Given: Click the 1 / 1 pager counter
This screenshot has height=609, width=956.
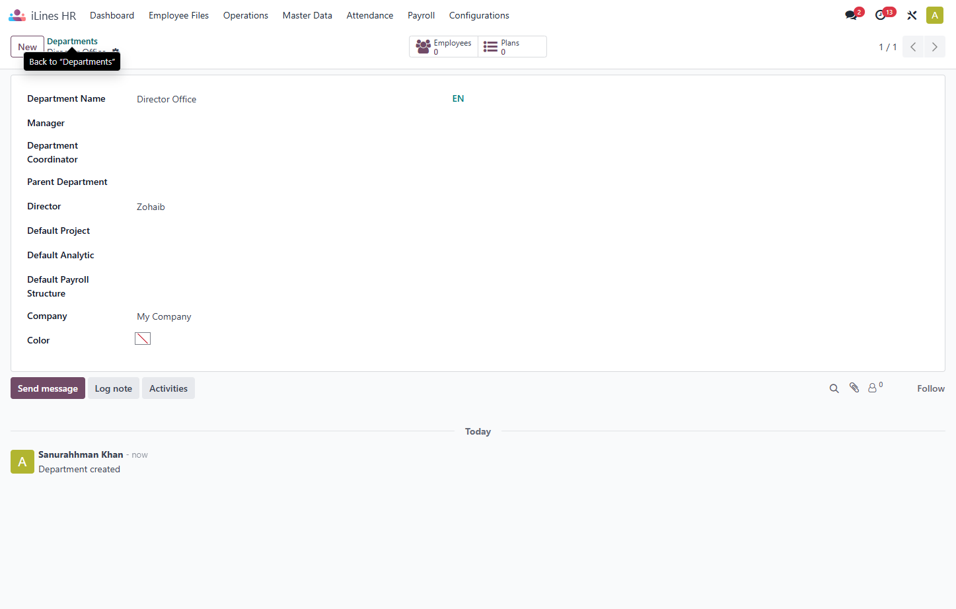Looking at the screenshot, I should 887,47.
